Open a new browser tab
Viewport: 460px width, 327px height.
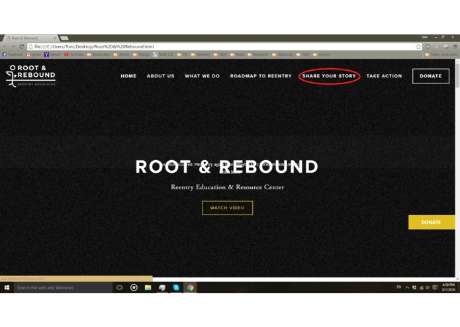64,38
